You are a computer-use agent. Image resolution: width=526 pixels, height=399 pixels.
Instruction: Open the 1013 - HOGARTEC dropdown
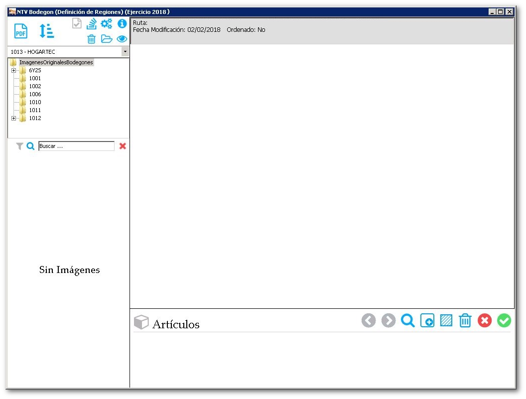[125, 52]
